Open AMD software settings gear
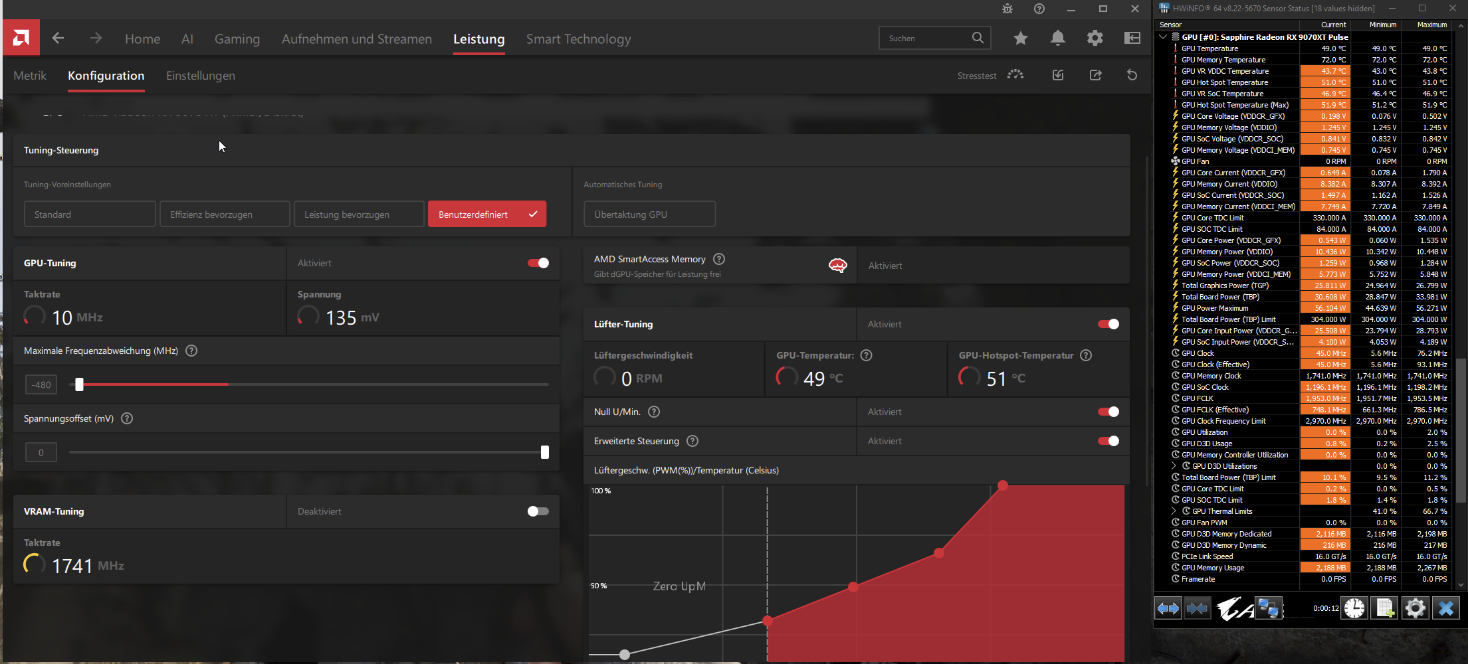 [1095, 38]
